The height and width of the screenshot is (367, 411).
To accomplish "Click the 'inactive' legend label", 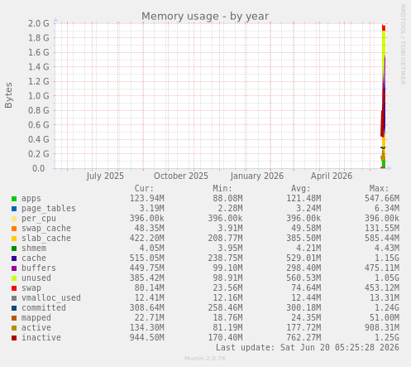I will pos(41,338).
